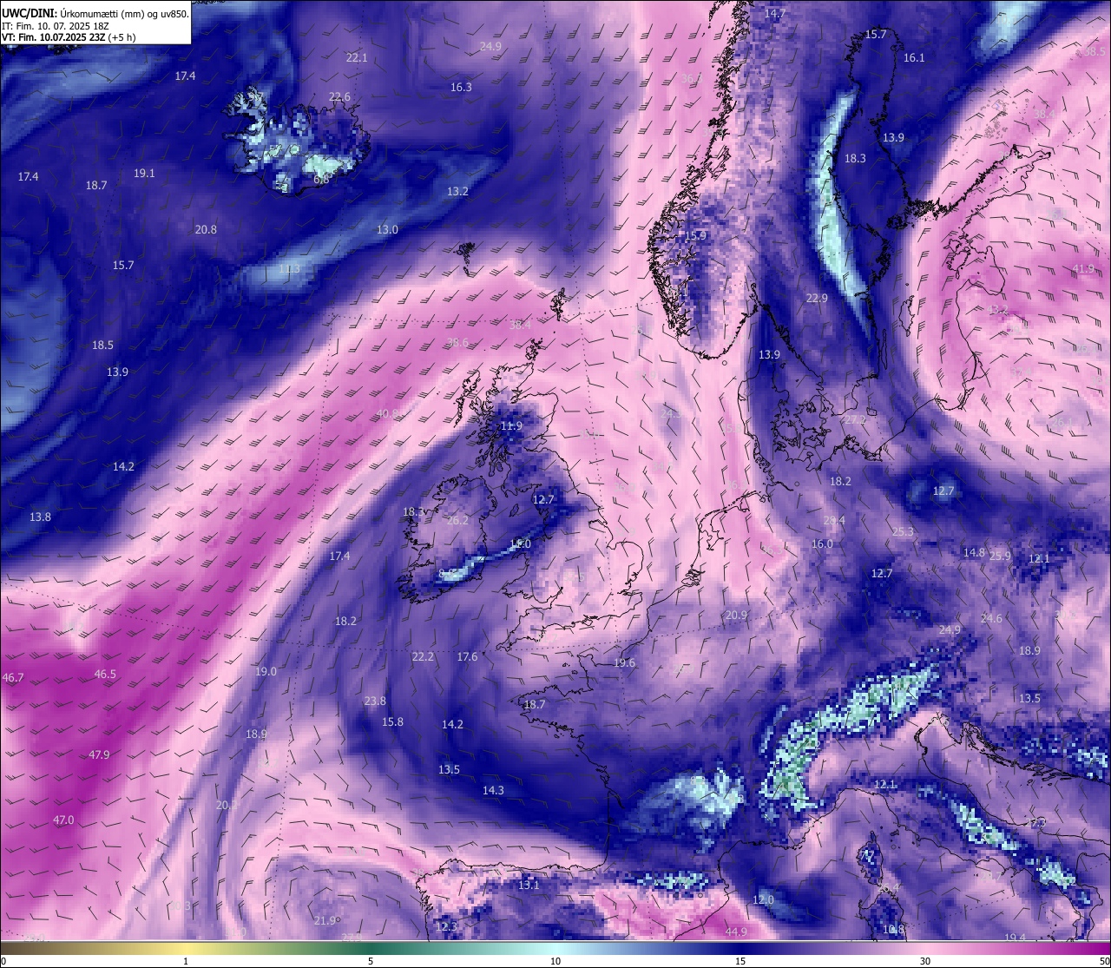Click the 14.3 value in Bay of Biscay
Image resolution: width=1111 pixels, height=968 pixels.
493,791
